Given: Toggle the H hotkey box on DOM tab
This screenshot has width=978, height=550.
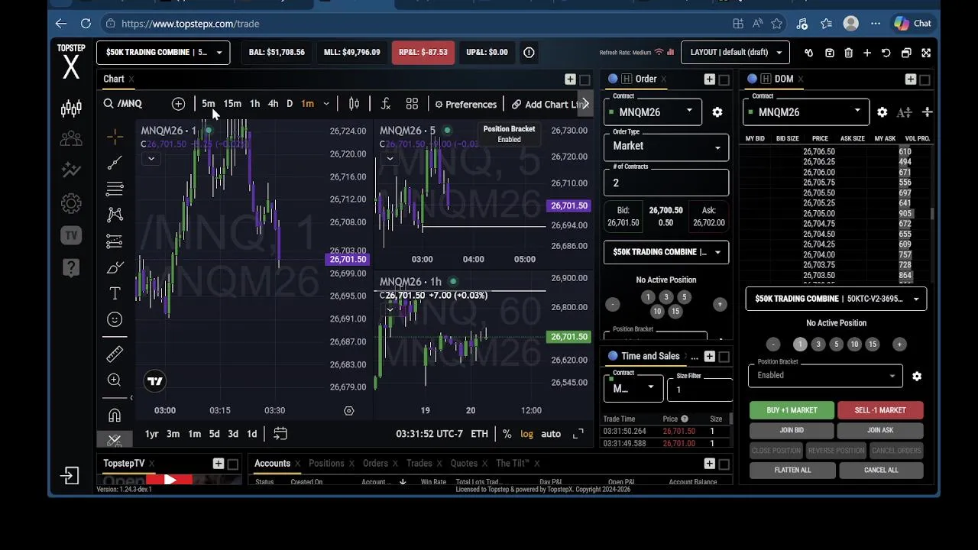Looking at the screenshot, I should (766, 79).
